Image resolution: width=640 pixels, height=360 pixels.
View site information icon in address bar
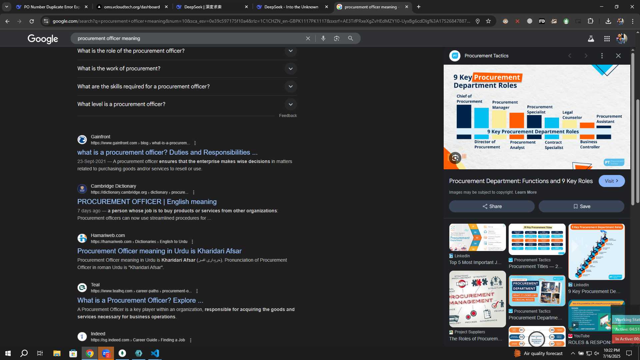pyautogui.click(x=46, y=21)
